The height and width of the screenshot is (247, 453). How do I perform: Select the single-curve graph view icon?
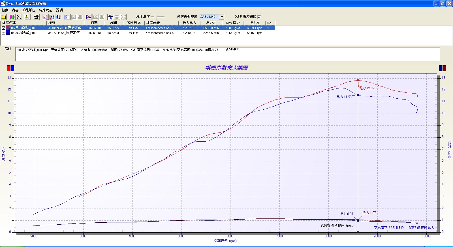tap(45, 17)
